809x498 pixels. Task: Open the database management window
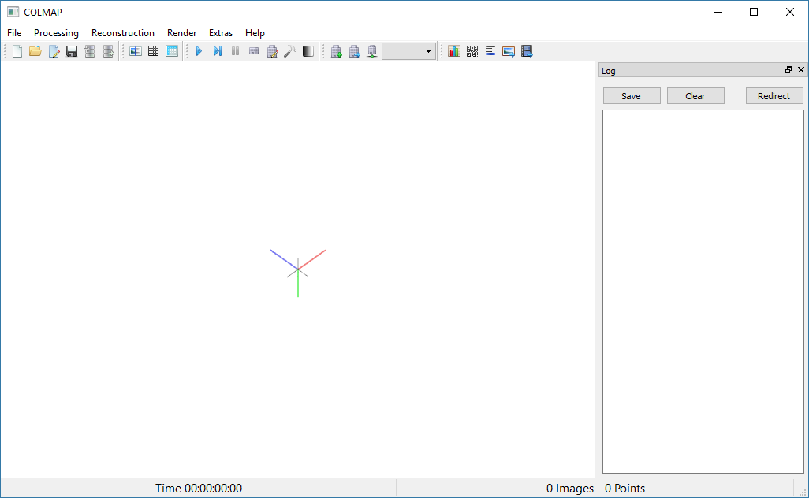[172, 50]
